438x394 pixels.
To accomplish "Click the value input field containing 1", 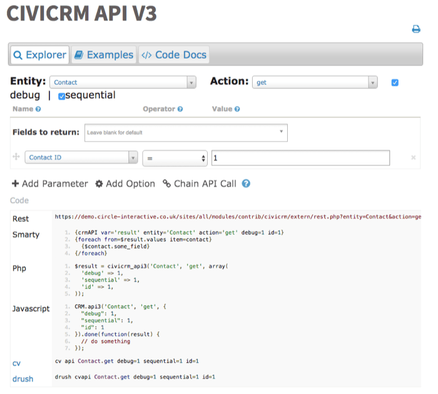I will click(x=300, y=158).
